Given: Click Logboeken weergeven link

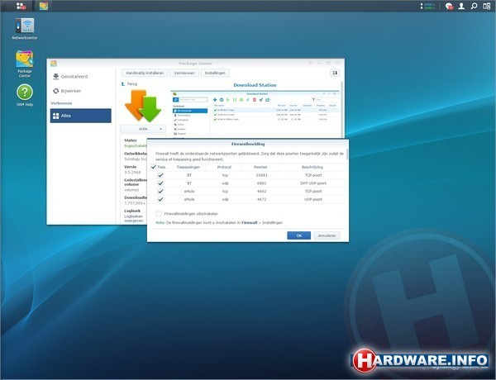Looking at the screenshot, I should (133, 218).
